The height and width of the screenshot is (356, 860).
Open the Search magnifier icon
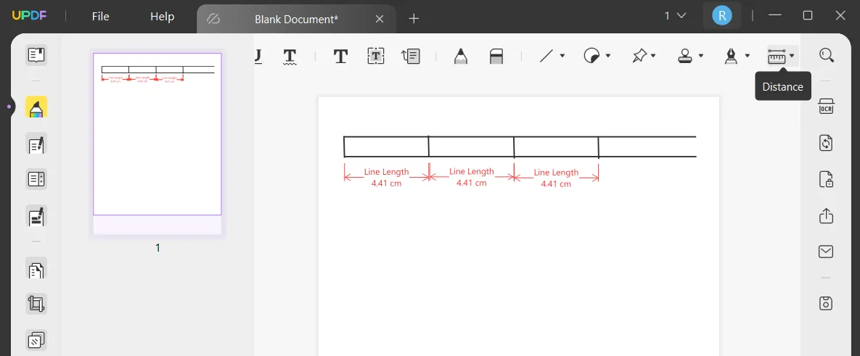(x=827, y=55)
